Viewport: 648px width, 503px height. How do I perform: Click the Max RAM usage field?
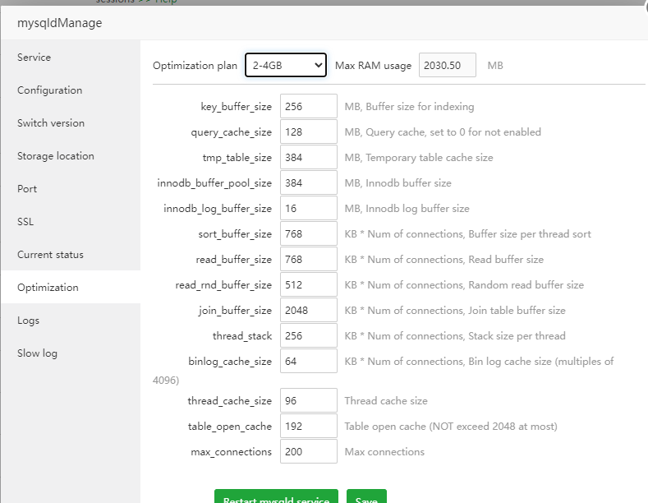click(x=447, y=65)
